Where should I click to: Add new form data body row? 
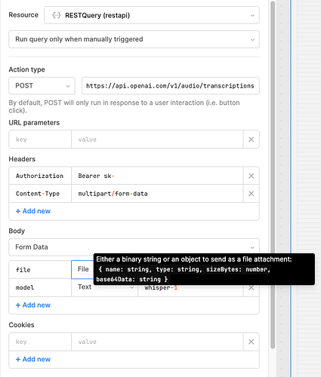[33, 305]
